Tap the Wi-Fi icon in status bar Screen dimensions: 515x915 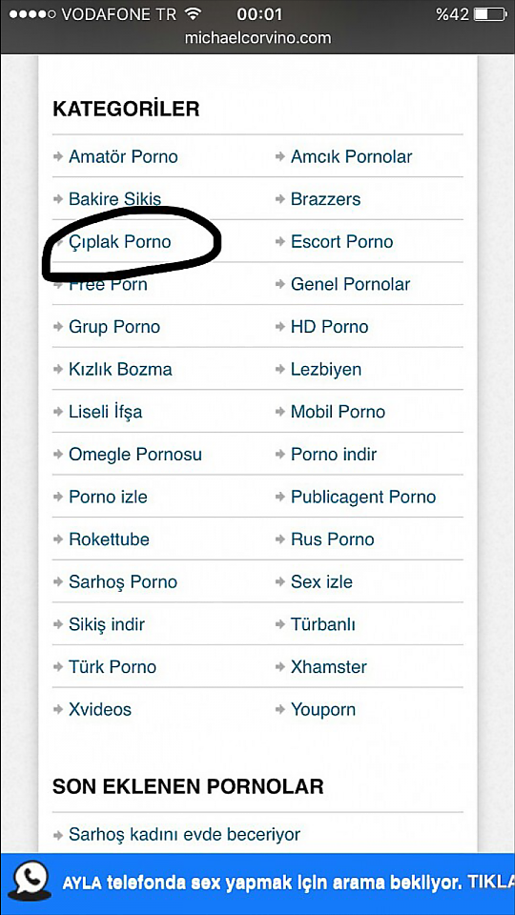tap(192, 12)
